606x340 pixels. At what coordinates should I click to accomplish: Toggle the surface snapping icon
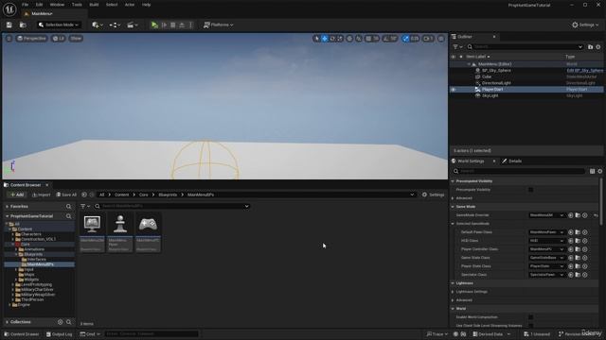359,39
